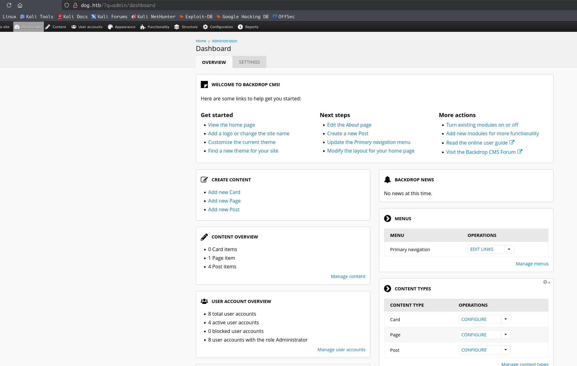Click the Administration breadcrumb link

pyautogui.click(x=225, y=41)
